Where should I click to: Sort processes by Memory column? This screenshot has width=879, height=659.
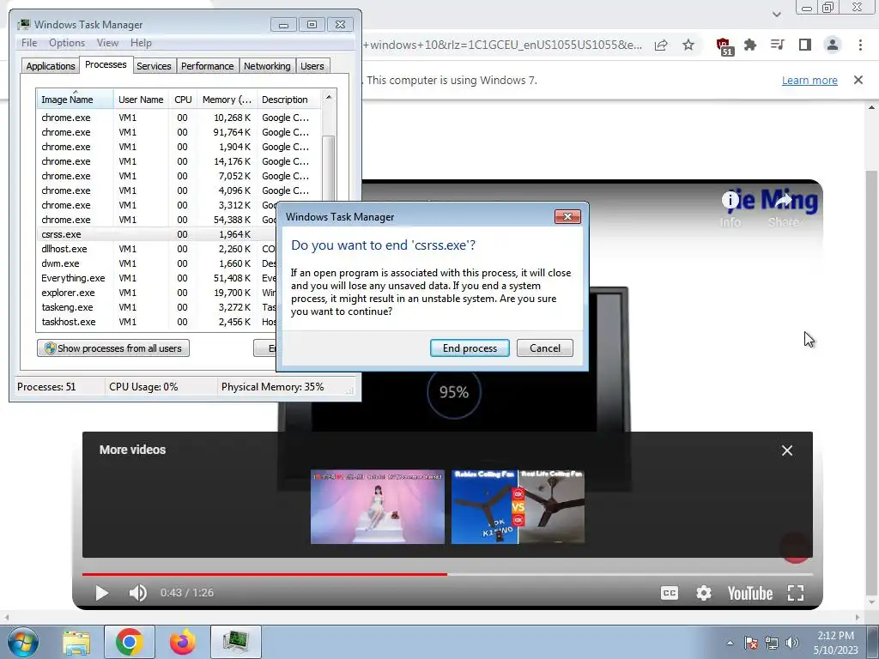click(x=227, y=100)
